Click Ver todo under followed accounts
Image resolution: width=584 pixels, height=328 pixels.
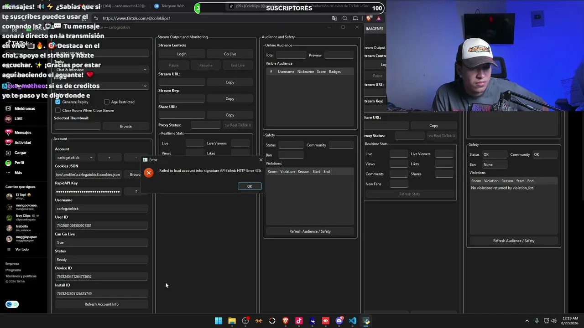[x=18, y=250]
